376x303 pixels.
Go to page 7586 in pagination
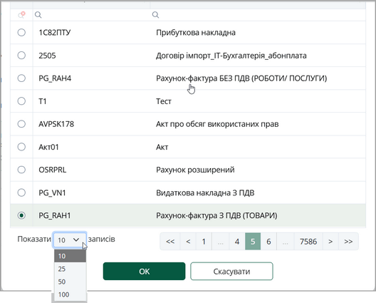(x=308, y=241)
